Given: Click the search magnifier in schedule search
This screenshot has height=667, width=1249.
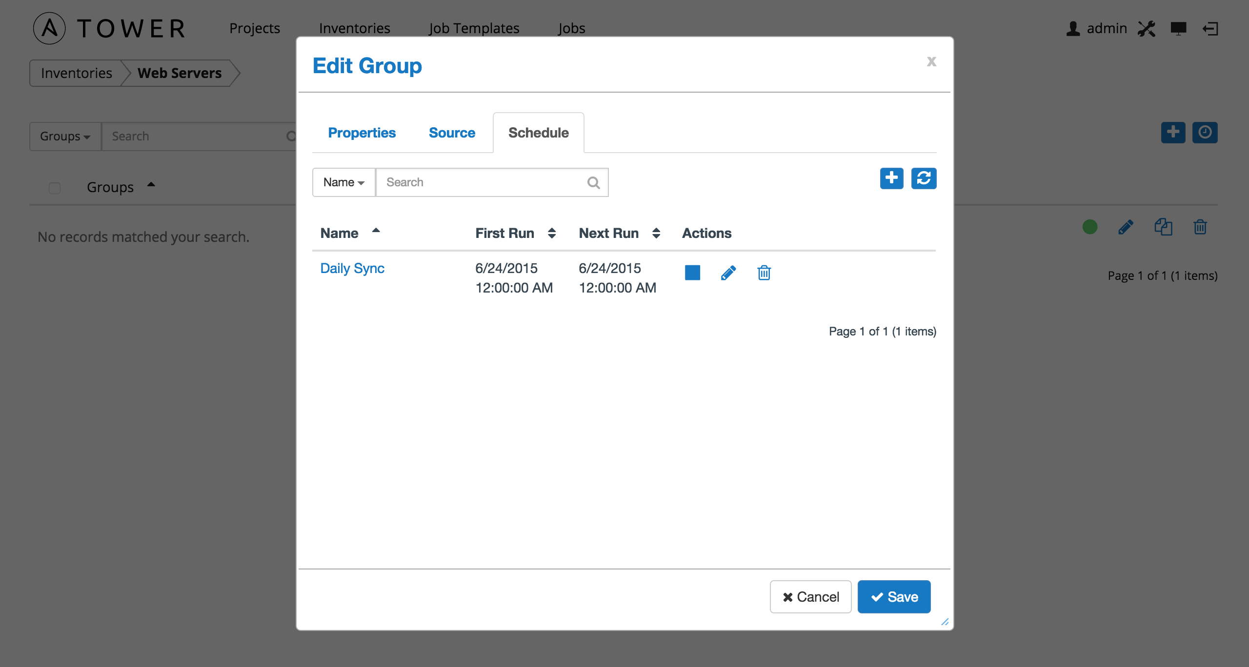Looking at the screenshot, I should point(593,182).
